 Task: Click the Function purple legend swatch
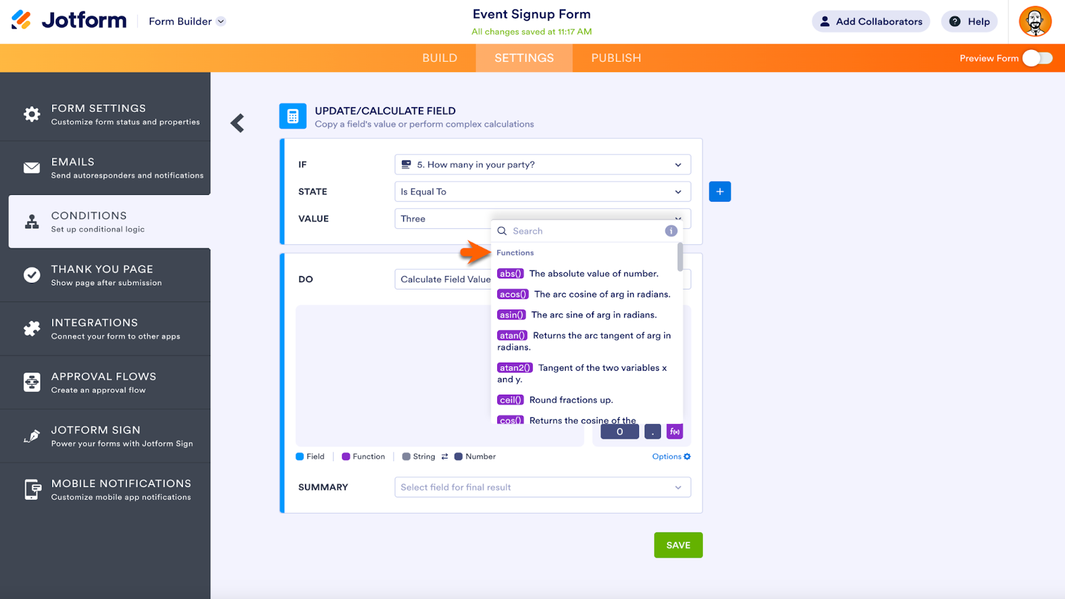345,457
